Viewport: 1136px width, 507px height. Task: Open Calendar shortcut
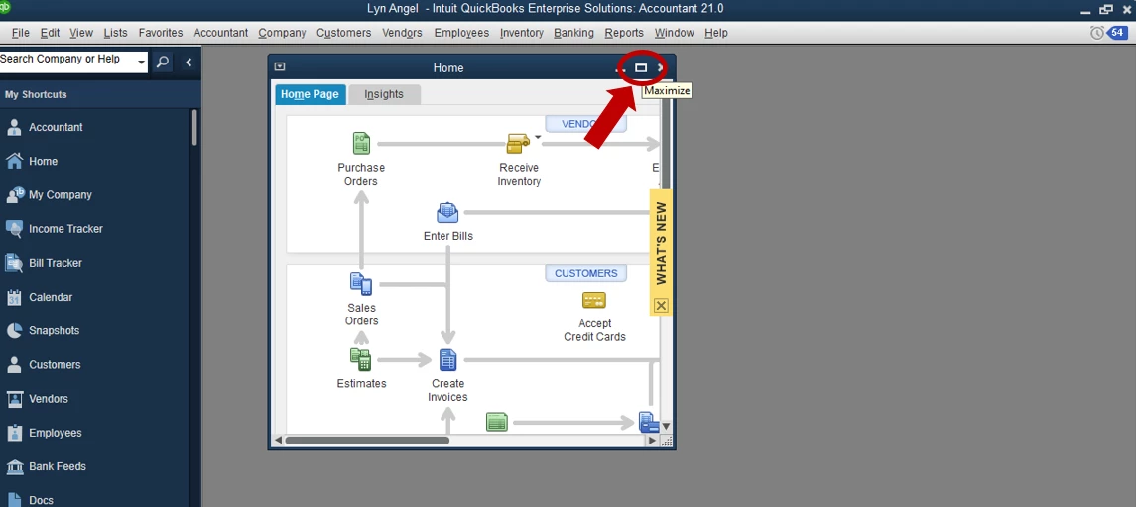point(51,297)
